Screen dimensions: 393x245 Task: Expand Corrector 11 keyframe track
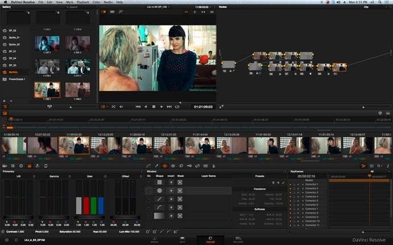pos(303,225)
